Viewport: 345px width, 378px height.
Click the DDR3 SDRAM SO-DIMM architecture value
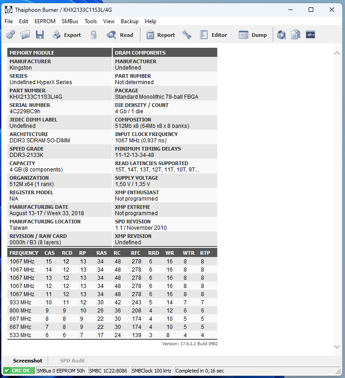coord(40,140)
